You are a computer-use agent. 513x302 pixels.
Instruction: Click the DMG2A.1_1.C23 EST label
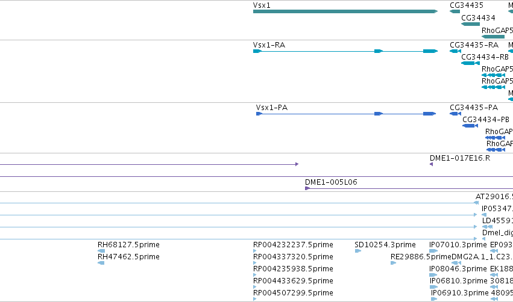point(482,257)
